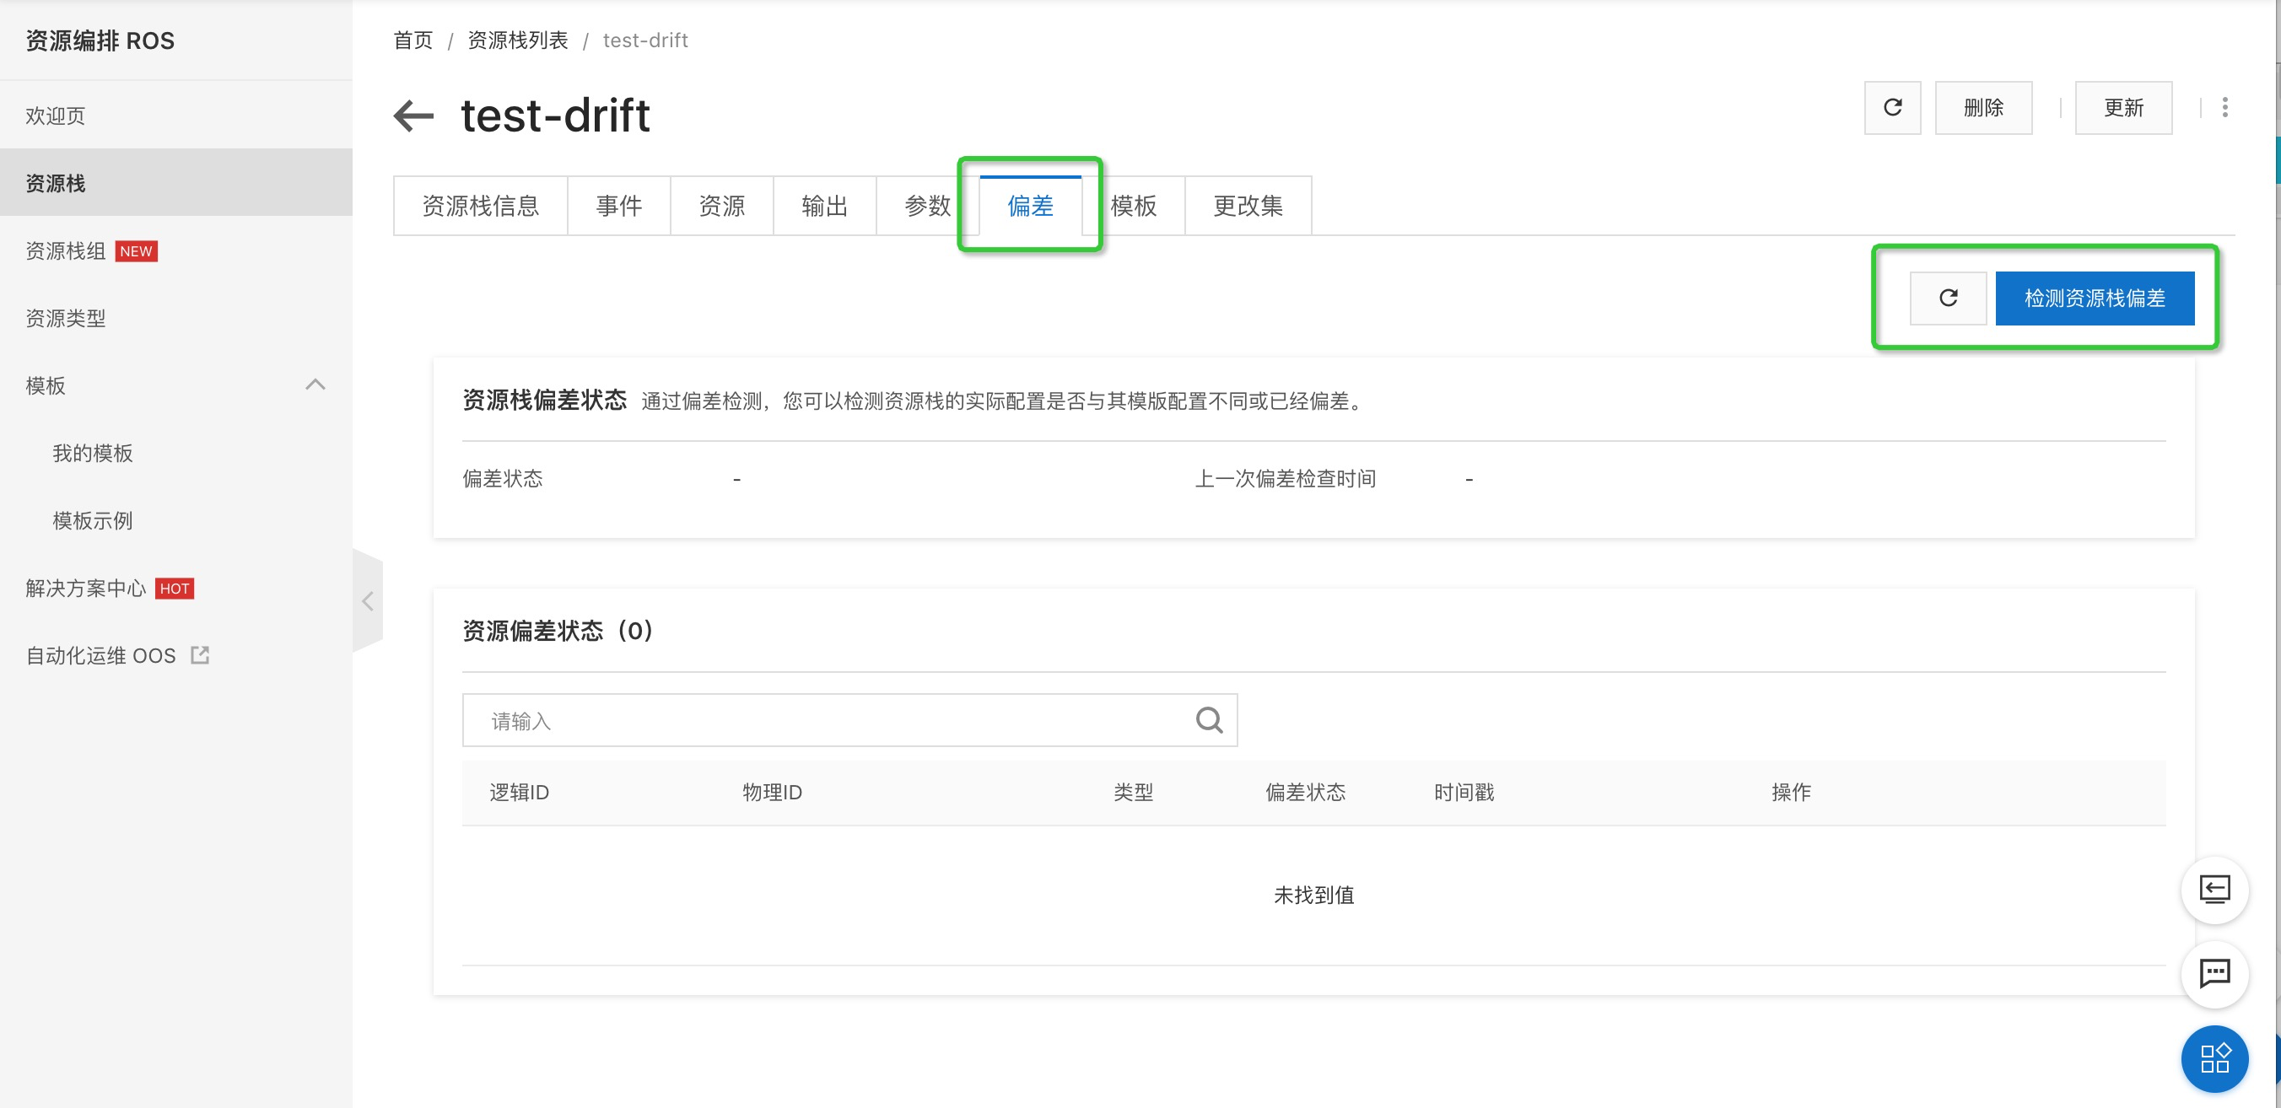Click the 物理ID column header
2281x1108 pixels.
(772, 793)
